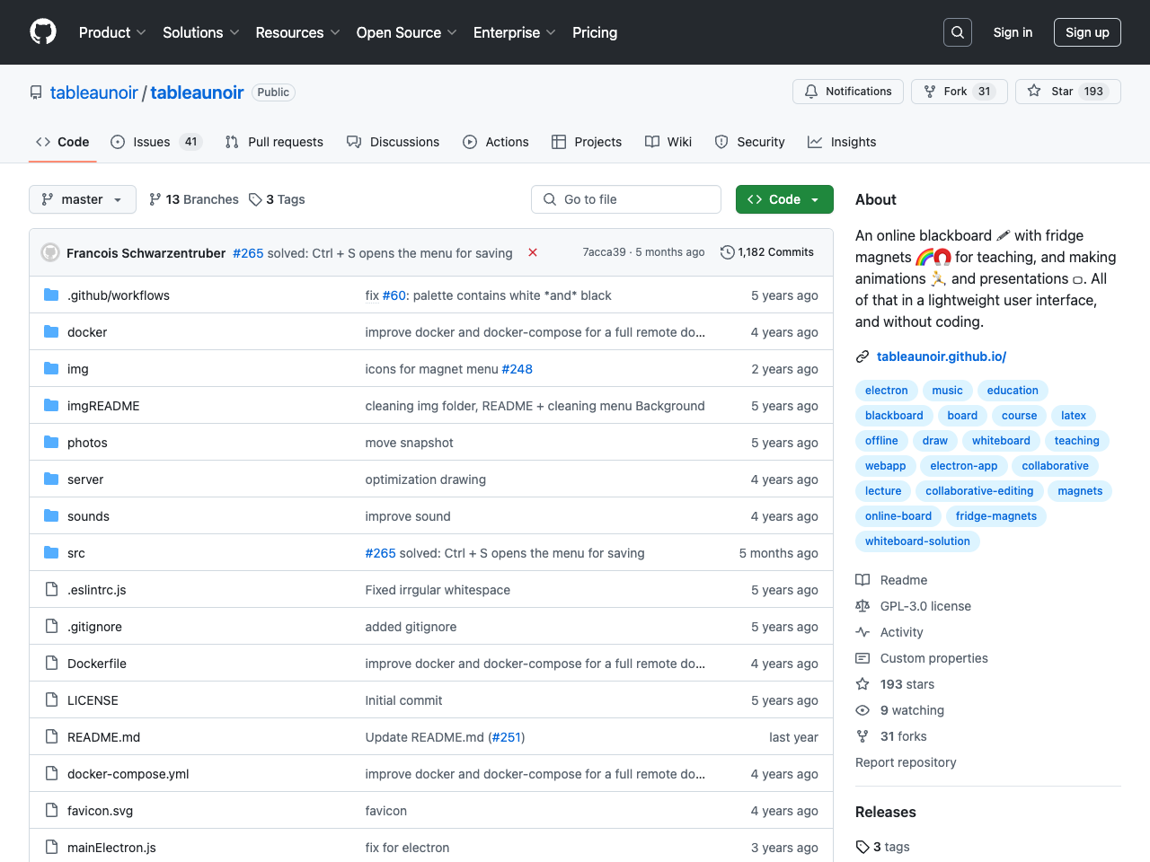Click the img folder icon
Viewport: 1150px width, 862px height.
point(51,368)
